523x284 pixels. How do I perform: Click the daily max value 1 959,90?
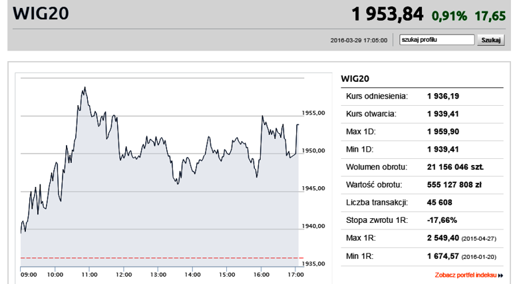pyautogui.click(x=443, y=132)
